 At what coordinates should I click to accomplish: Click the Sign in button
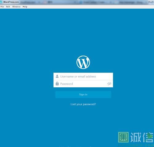(83, 94)
